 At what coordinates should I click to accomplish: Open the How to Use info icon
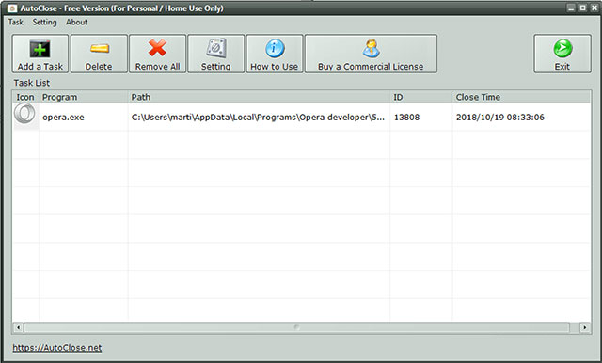275,49
